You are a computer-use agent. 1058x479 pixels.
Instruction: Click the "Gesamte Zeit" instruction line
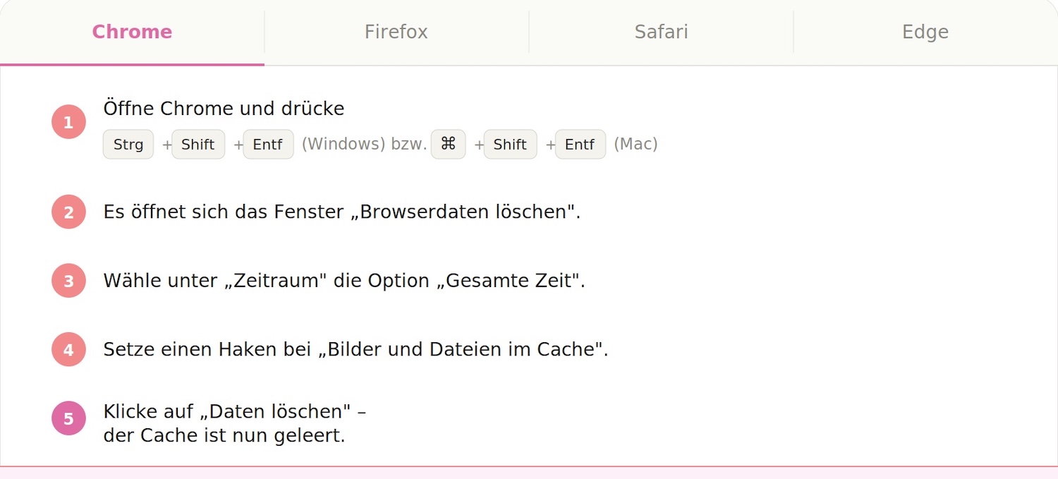coord(344,281)
